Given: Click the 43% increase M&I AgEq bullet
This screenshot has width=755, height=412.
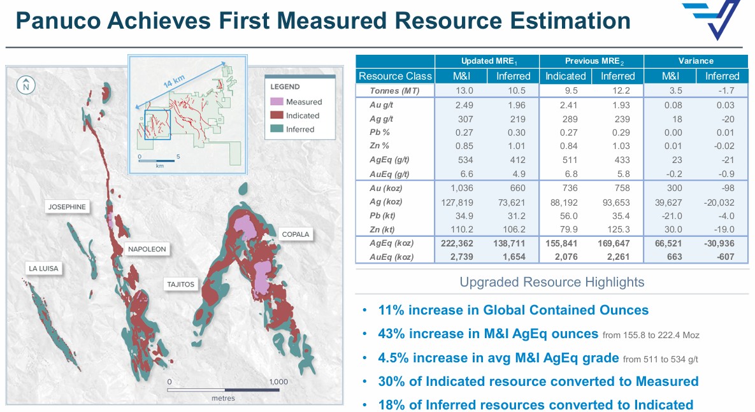Looking at the screenshot, I should point(538,334).
